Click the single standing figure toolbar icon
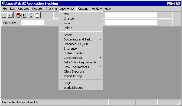The width and height of the screenshot is (182, 106). (x=31, y=15)
